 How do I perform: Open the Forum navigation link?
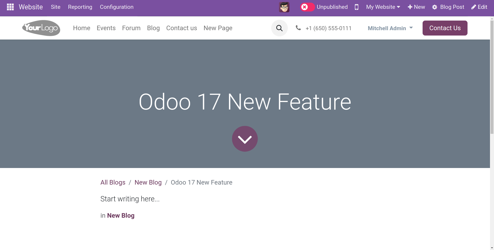(131, 28)
